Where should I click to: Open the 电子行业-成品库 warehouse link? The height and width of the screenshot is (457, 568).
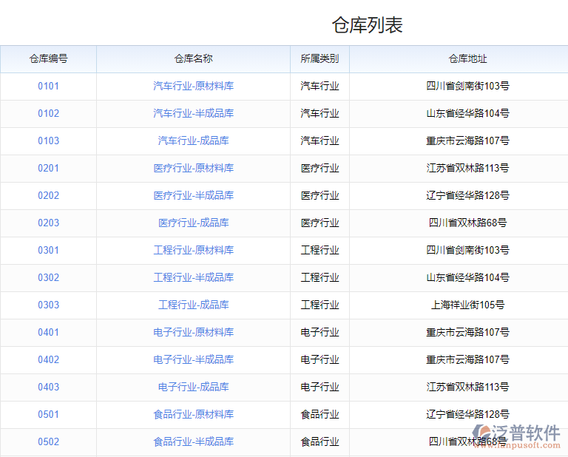194,387
